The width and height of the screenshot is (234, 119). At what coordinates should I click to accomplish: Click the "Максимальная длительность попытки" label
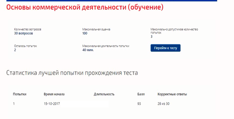coord(106,46)
